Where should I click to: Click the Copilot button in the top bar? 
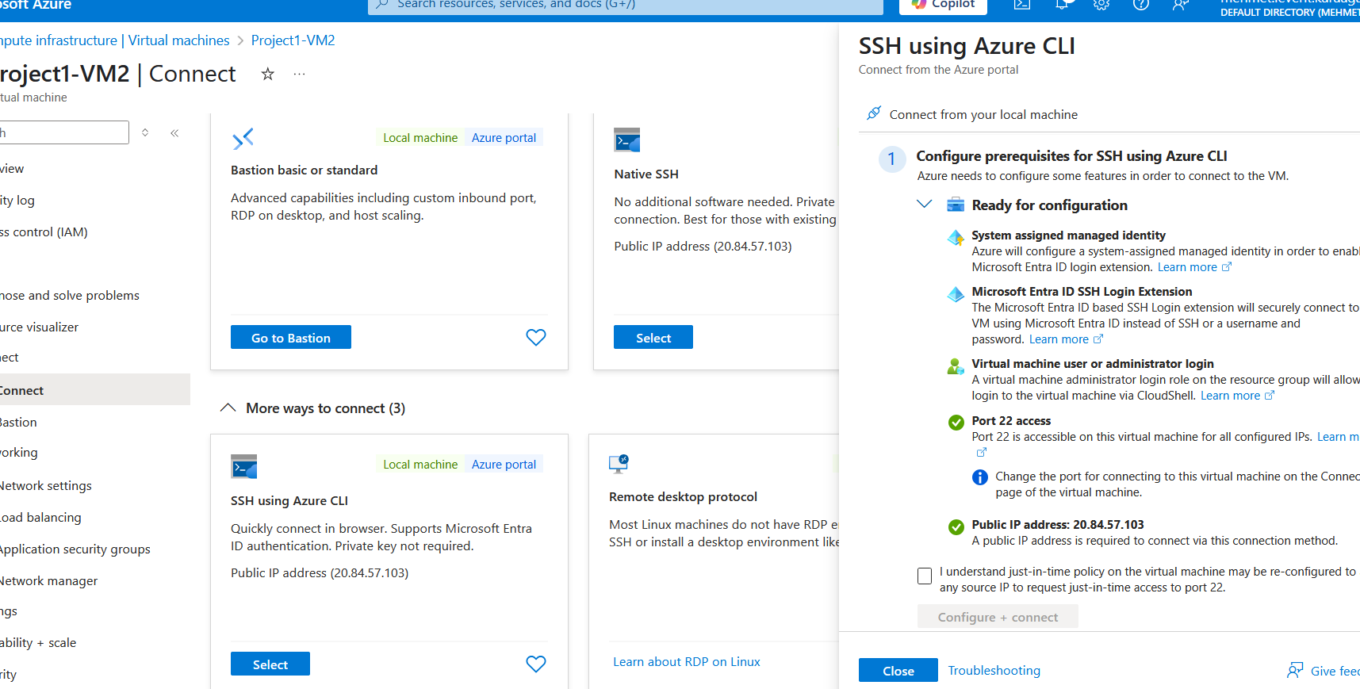[943, 6]
